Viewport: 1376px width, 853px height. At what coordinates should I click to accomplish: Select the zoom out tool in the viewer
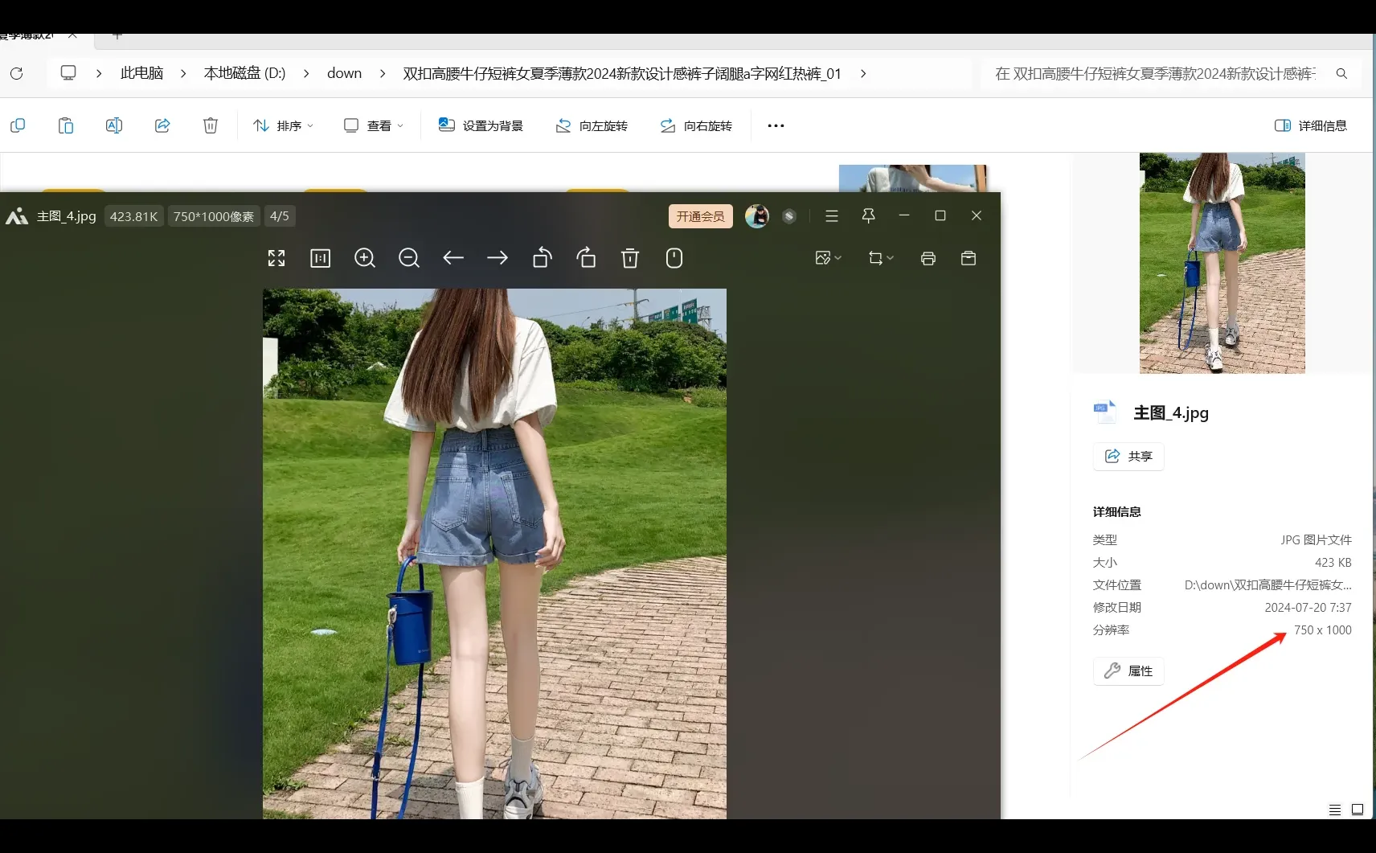point(408,258)
